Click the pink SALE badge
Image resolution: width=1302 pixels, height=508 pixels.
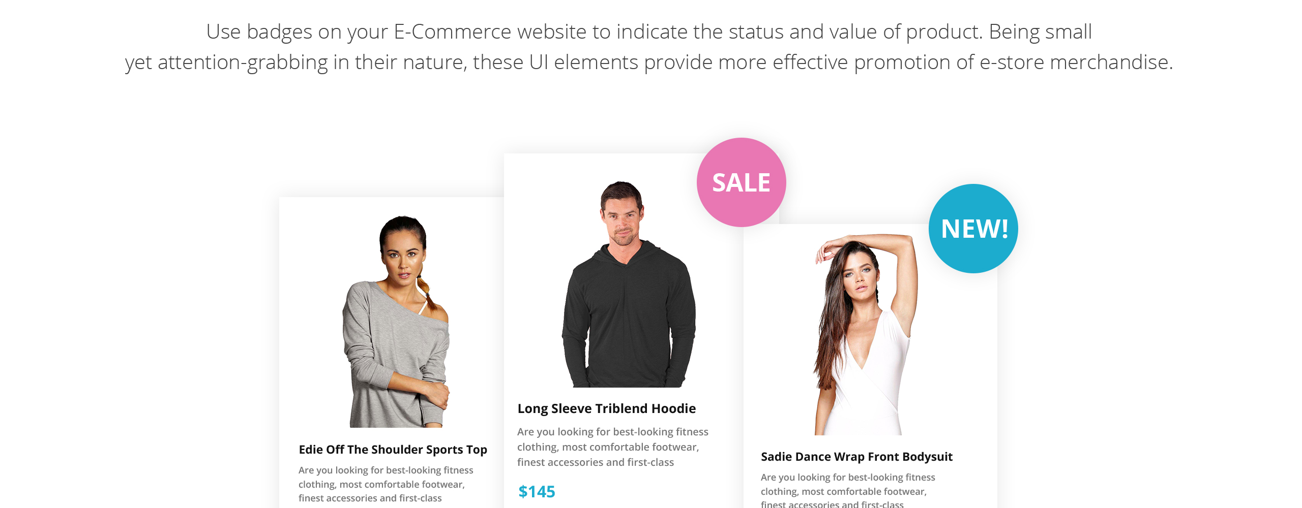[741, 182]
